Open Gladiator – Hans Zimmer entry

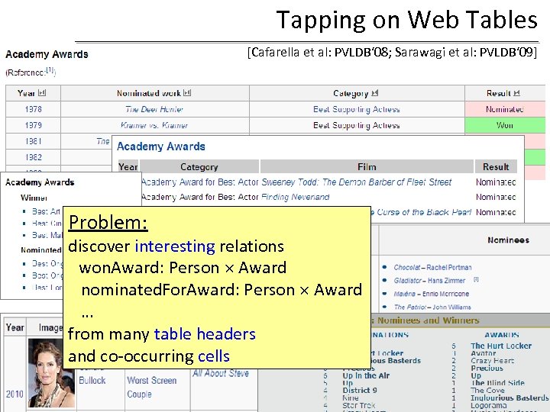coord(429,280)
